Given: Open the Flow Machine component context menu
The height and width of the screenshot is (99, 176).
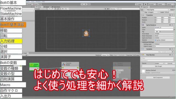Looking at the screenshot, I should coord(174,55).
